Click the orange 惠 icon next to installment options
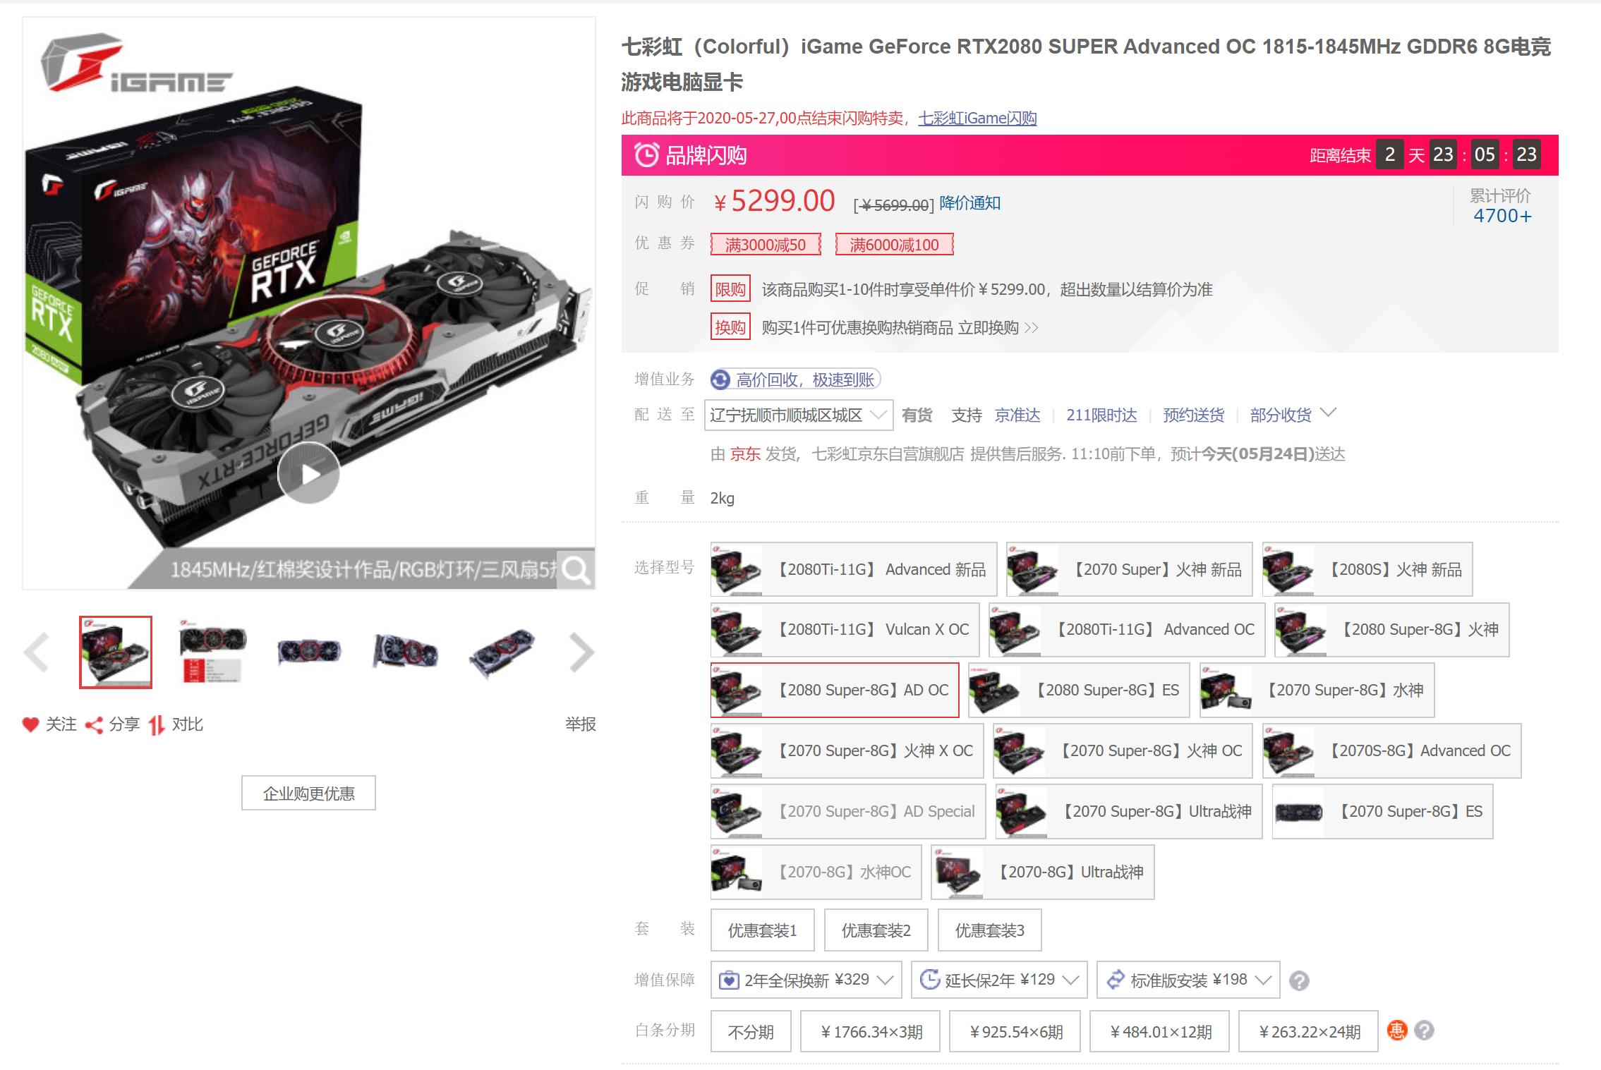 [1397, 1031]
